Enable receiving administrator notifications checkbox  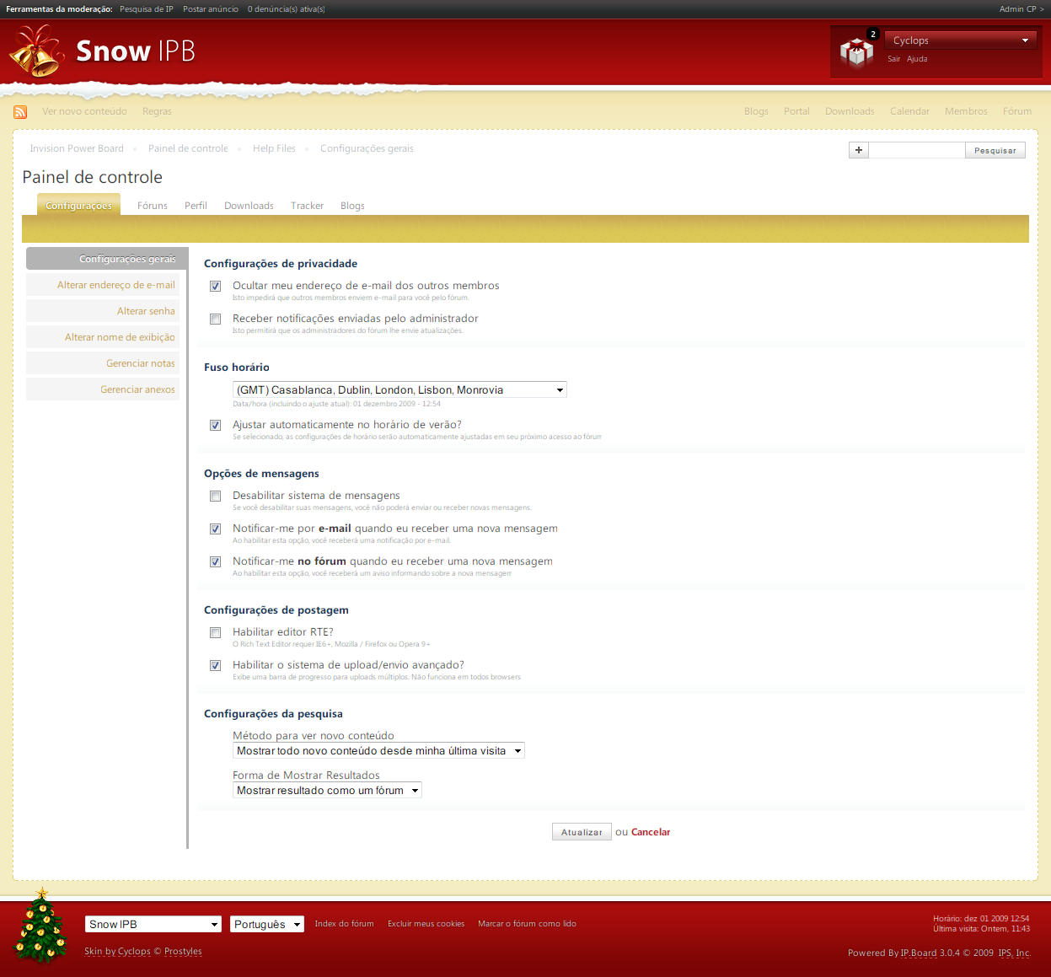216,319
